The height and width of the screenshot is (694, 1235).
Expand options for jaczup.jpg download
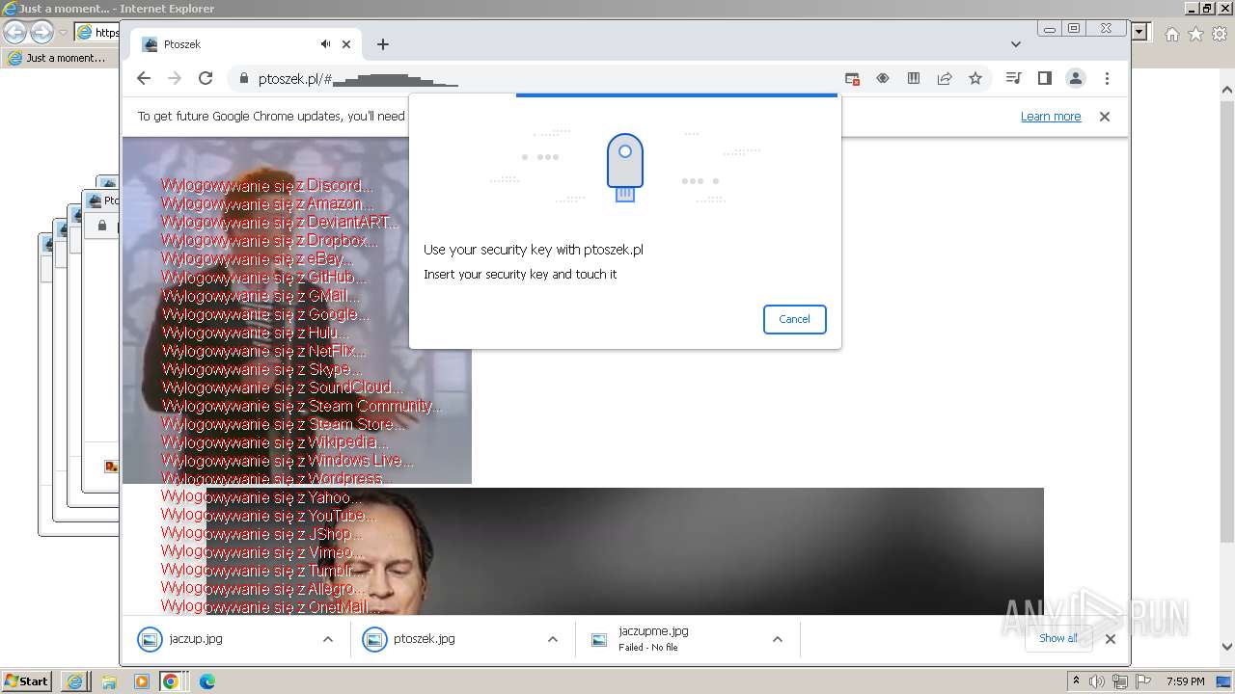[x=328, y=639]
